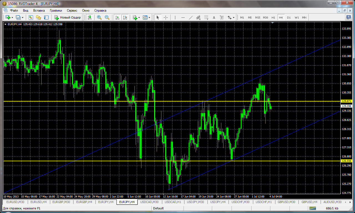Toggle the chart shift icon
This screenshot has width=355, height=213.
click(125, 17)
